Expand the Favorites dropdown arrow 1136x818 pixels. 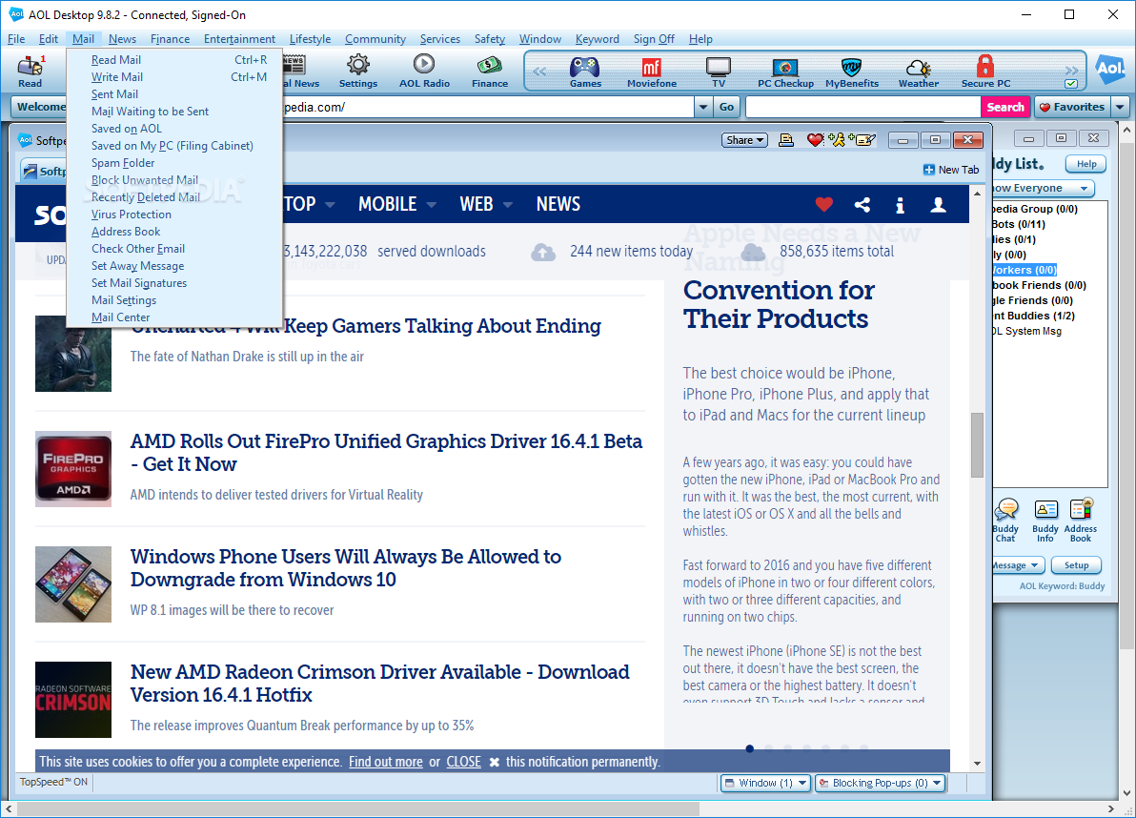pyautogui.click(x=1120, y=107)
